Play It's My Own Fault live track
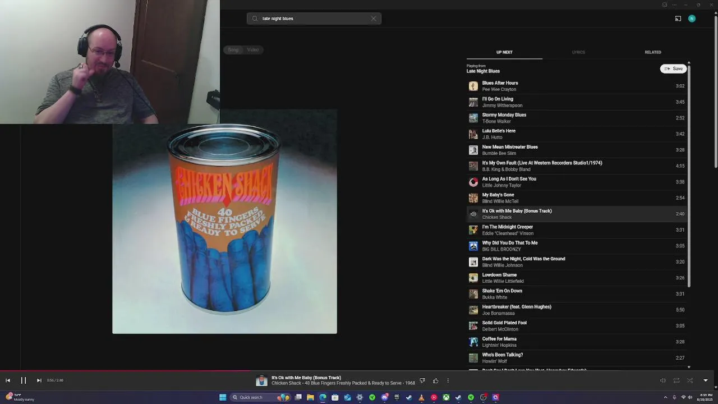This screenshot has width=718, height=404. coord(577,166)
